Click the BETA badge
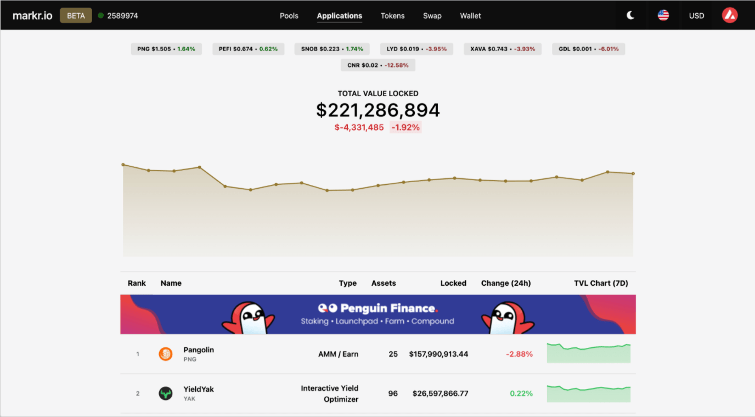The width and height of the screenshot is (755, 417). 76,15
